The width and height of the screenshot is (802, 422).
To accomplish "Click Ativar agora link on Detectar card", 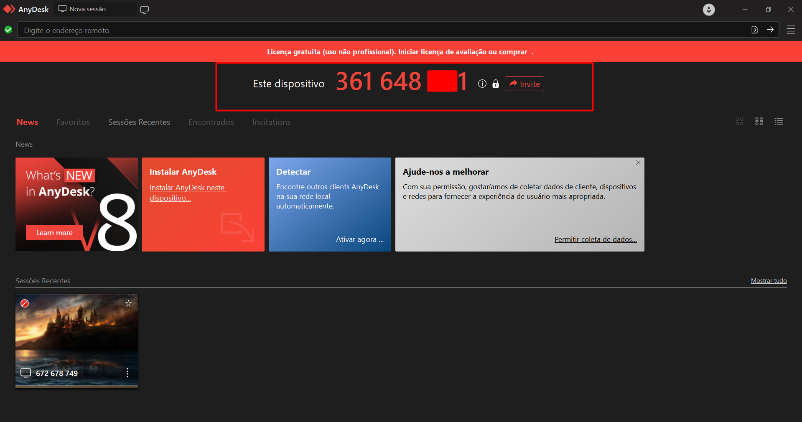I will pos(360,239).
